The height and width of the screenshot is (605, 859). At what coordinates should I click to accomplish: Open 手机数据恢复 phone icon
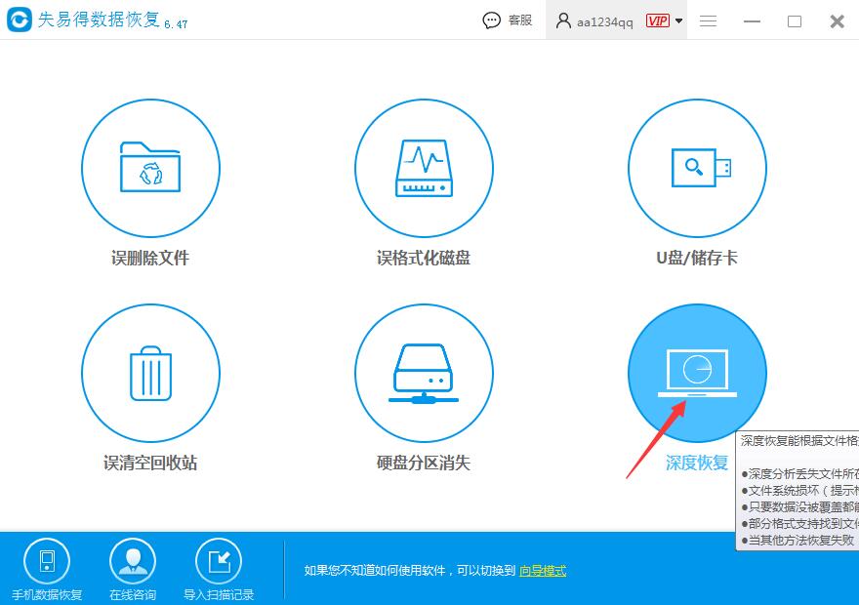click(47, 561)
